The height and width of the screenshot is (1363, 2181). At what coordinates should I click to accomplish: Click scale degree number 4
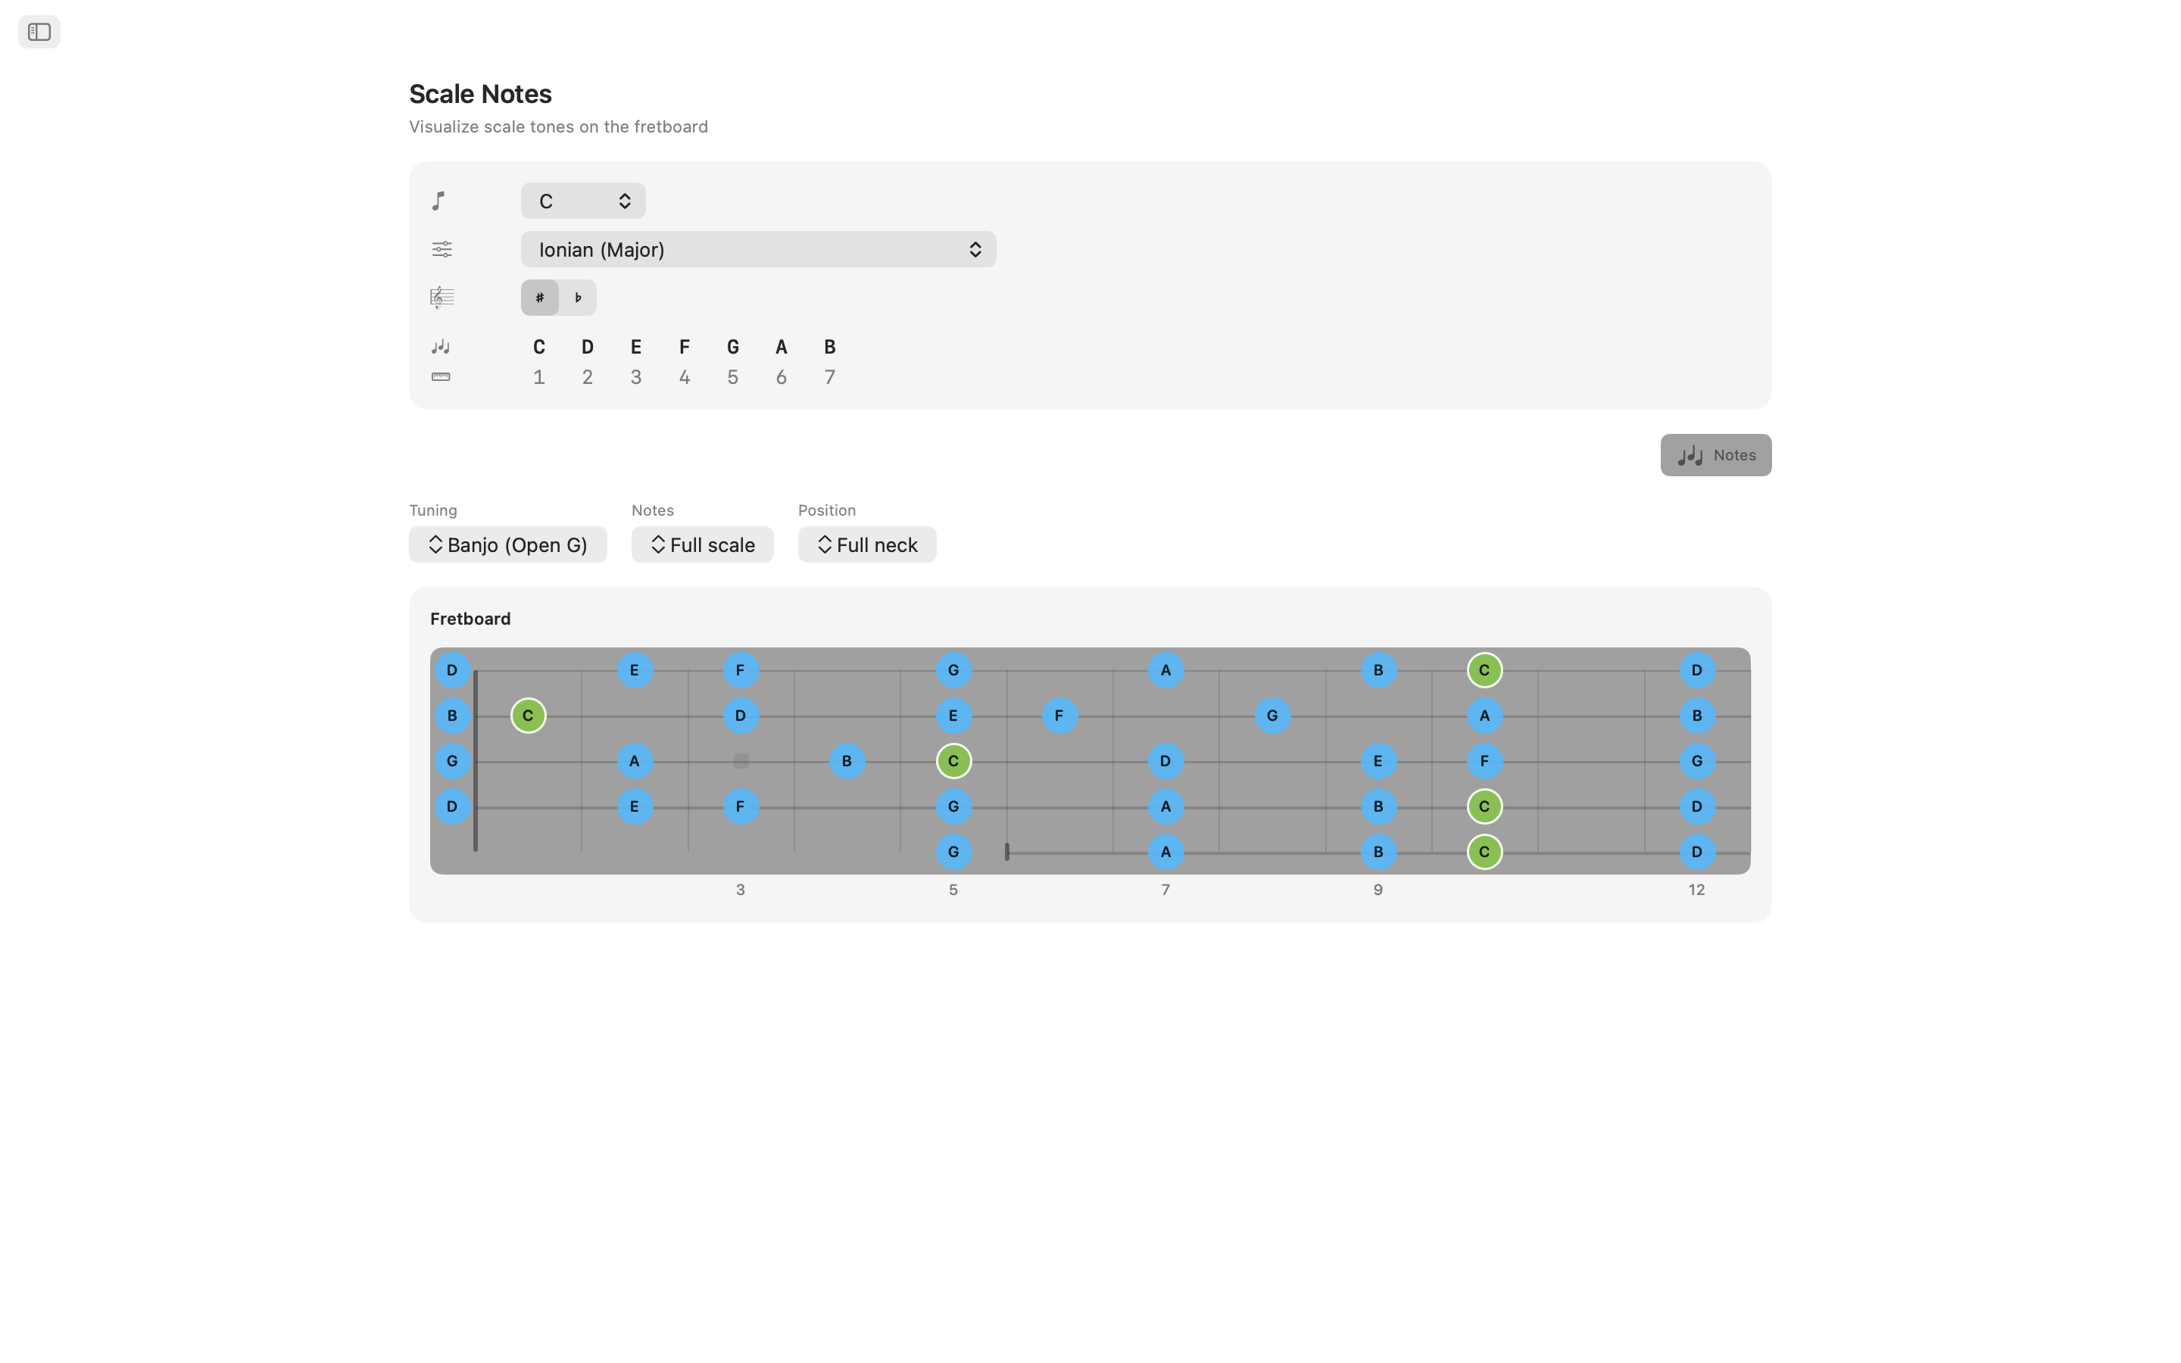click(x=685, y=378)
